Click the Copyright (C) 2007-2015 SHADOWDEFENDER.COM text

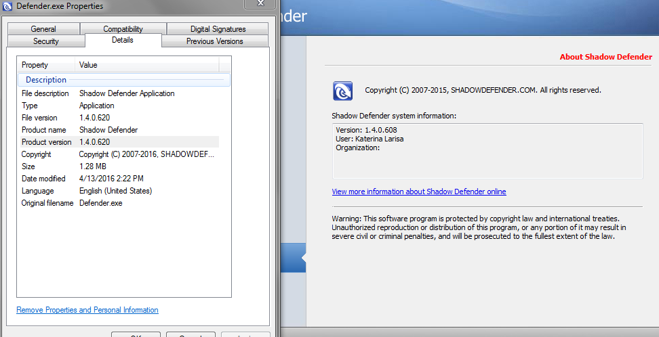tap(483, 90)
